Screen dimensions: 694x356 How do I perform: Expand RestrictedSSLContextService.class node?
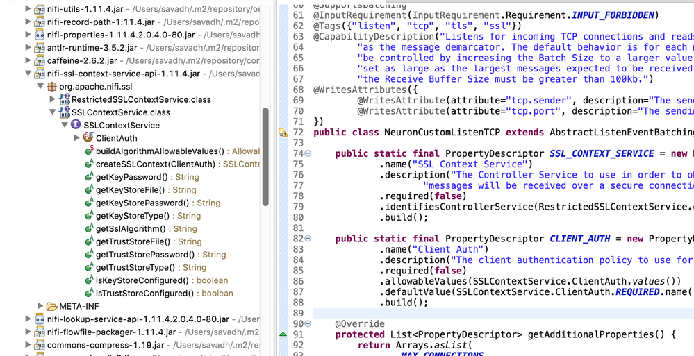[52, 99]
